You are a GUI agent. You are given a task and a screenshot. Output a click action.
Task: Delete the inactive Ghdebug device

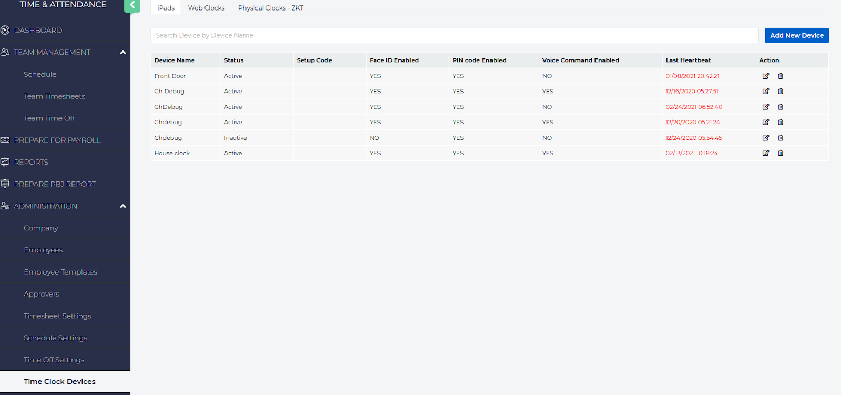pyautogui.click(x=781, y=138)
